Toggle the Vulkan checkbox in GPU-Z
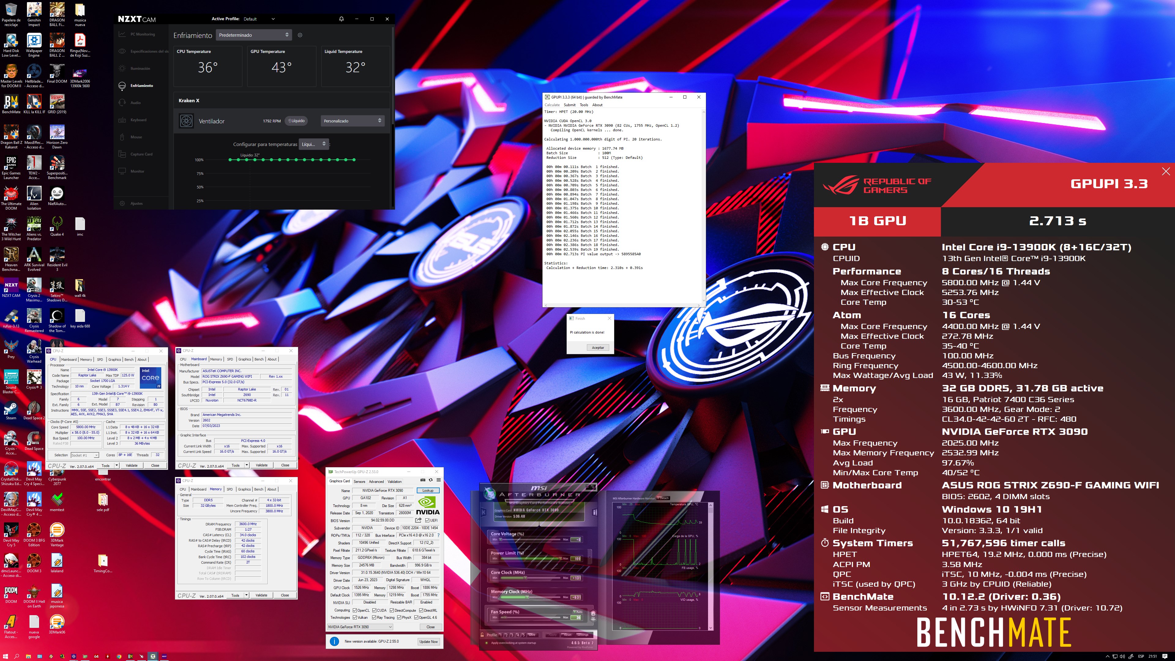 354,618
